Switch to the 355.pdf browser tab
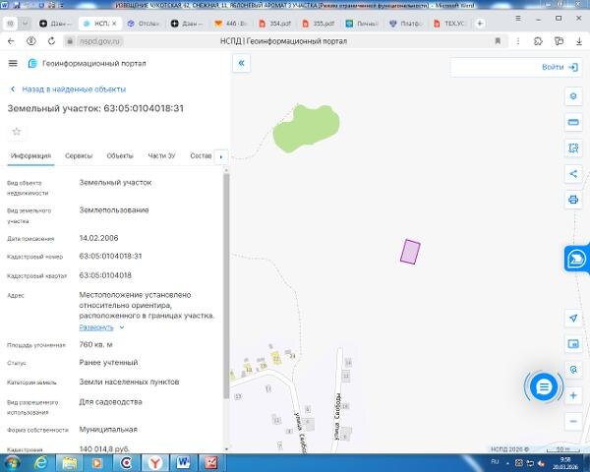Image resolution: width=590 pixels, height=472 pixels. (x=320, y=24)
